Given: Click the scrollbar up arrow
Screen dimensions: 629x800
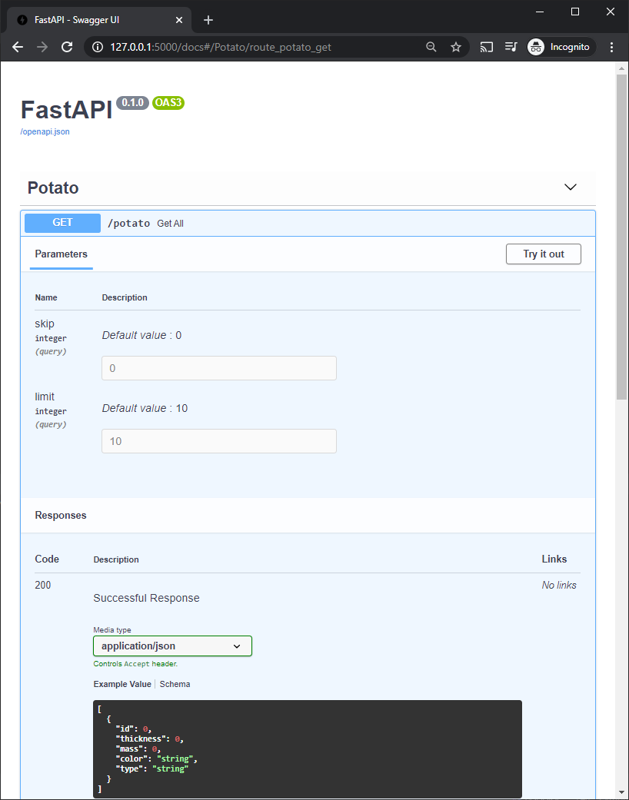Looking at the screenshot, I should point(622,68).
